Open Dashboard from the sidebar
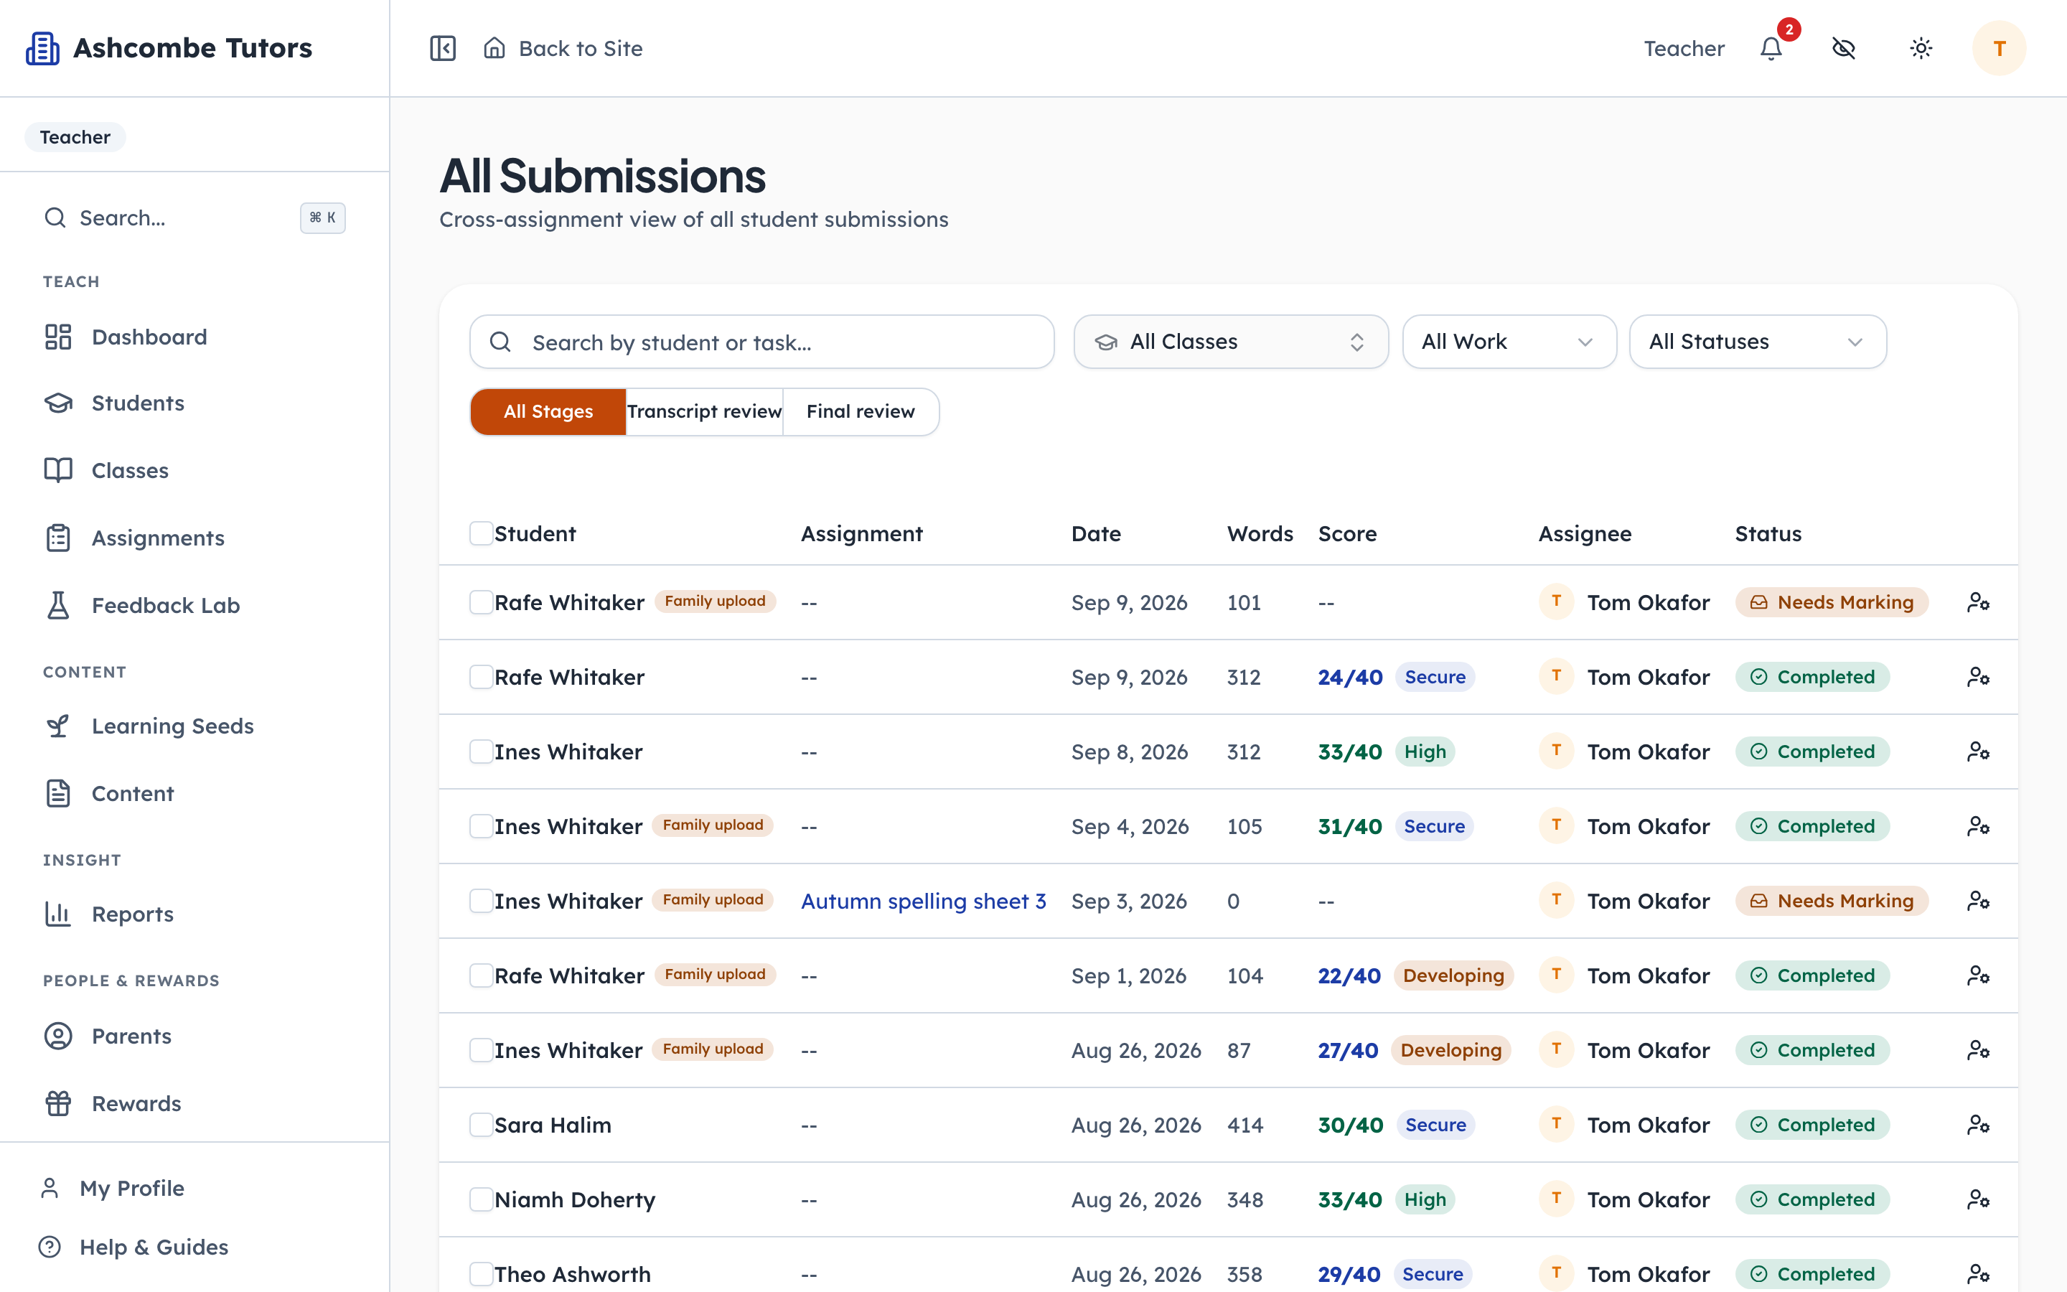The image size is (2067, 1292). (x=194, y=337)
